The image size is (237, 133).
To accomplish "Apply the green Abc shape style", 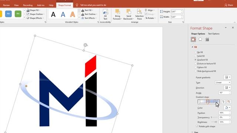I will pyautogui.click(x=18, y=14).
